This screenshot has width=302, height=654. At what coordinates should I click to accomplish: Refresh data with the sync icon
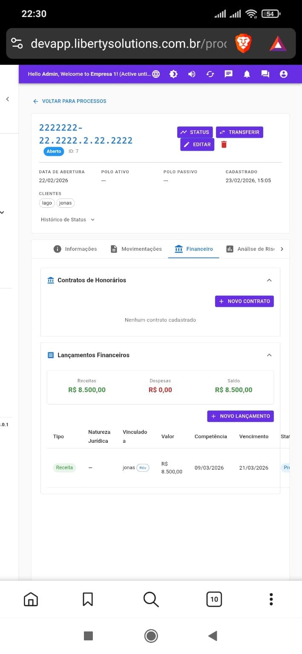point(210,74)
